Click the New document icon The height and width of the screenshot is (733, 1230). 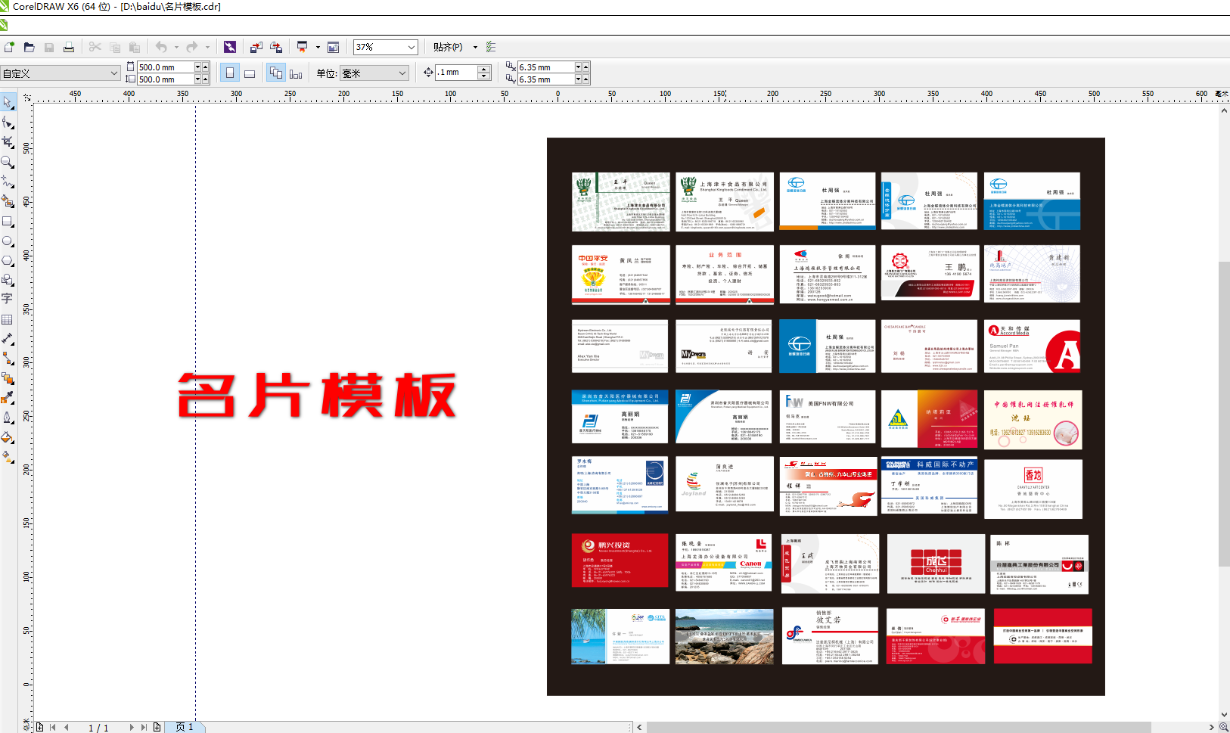pyautogui.click(x=9, y=47)
